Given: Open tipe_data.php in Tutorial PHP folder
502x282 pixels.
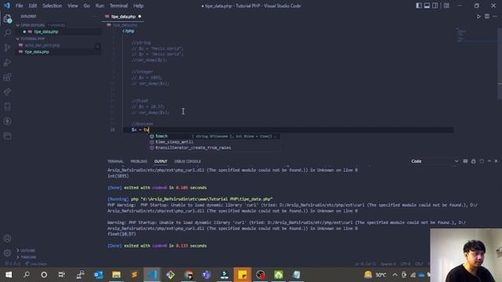Looking at the screenshot, I should 37,52.
